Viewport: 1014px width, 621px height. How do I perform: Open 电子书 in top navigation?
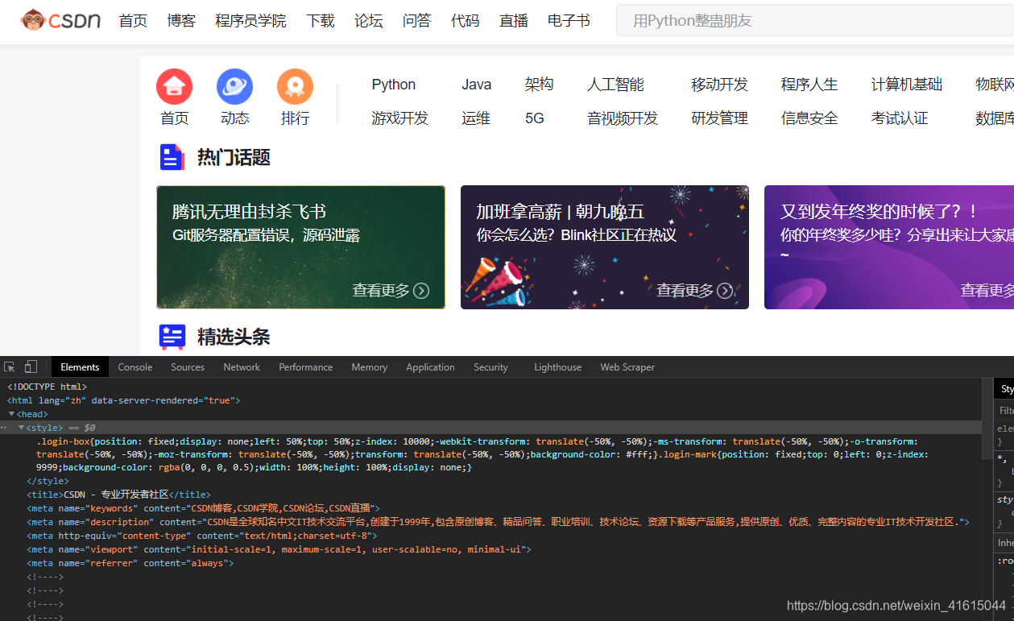coord(569,21)
